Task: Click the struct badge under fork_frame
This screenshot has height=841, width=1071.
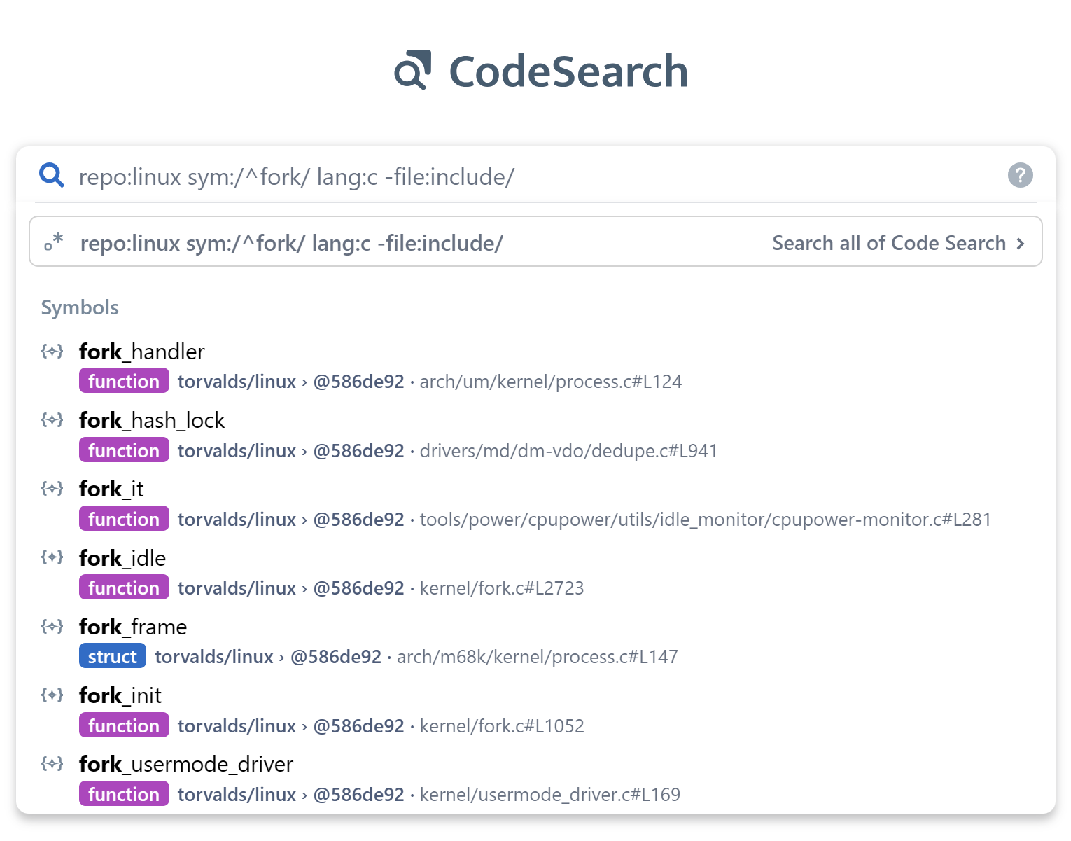Action: (x=112, y=656)
